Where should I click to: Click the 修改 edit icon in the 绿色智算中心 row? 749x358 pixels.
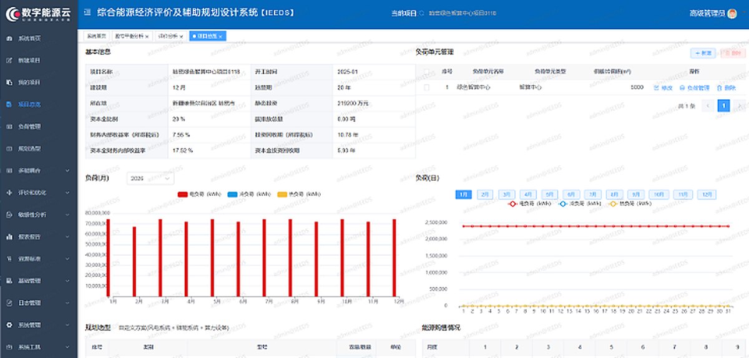[656, 88]
